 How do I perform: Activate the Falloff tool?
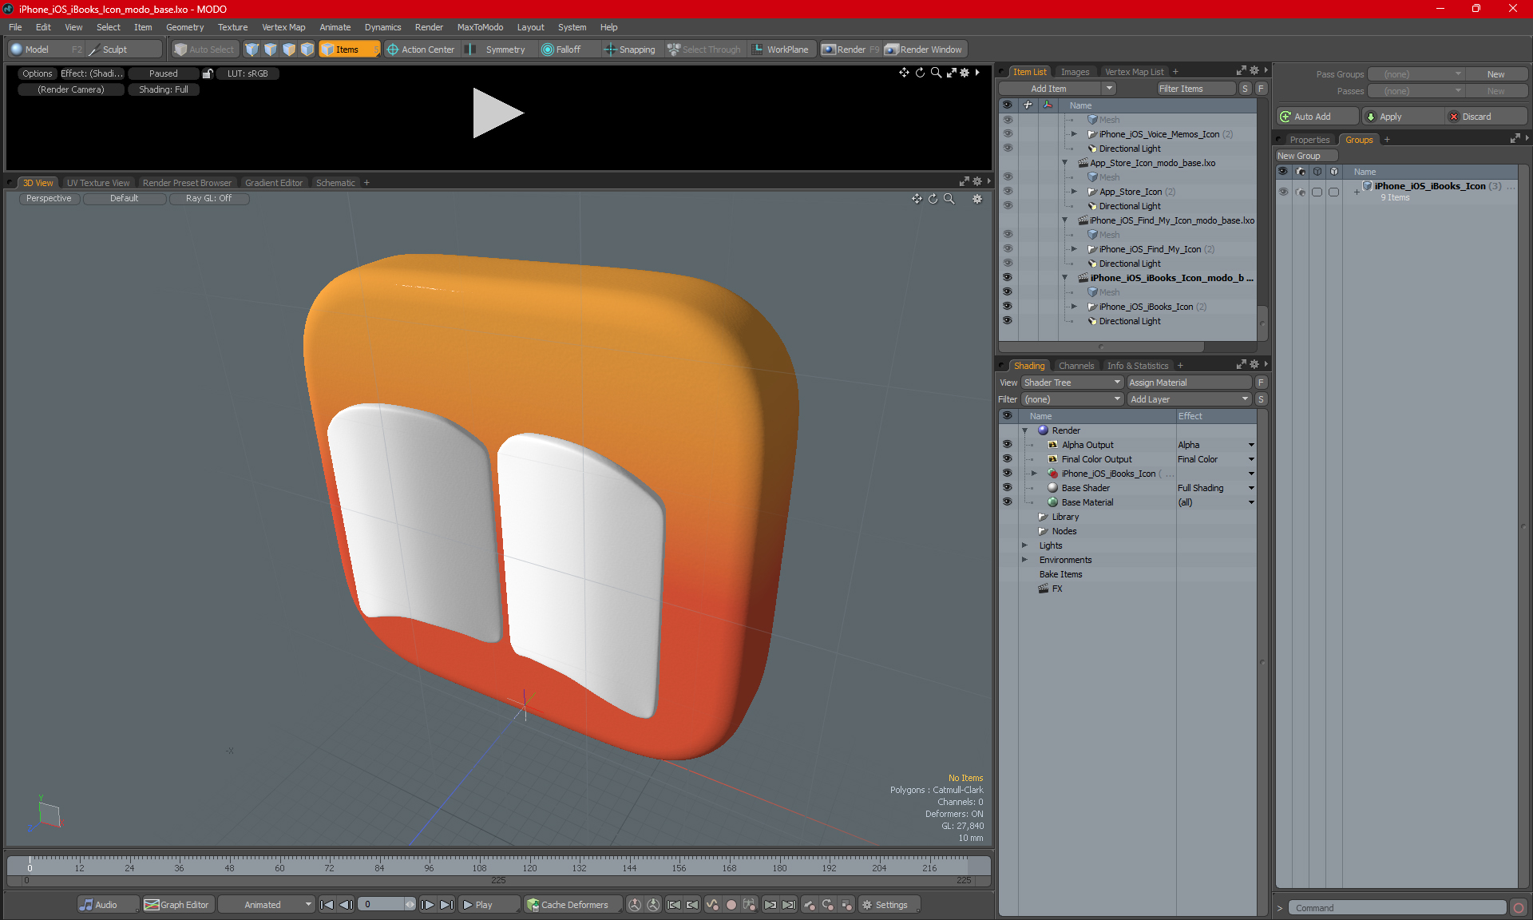tap(561, 50)
